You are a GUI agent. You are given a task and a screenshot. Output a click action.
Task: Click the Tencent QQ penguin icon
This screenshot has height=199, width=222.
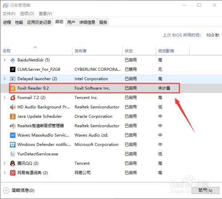[x=12, y=163]
